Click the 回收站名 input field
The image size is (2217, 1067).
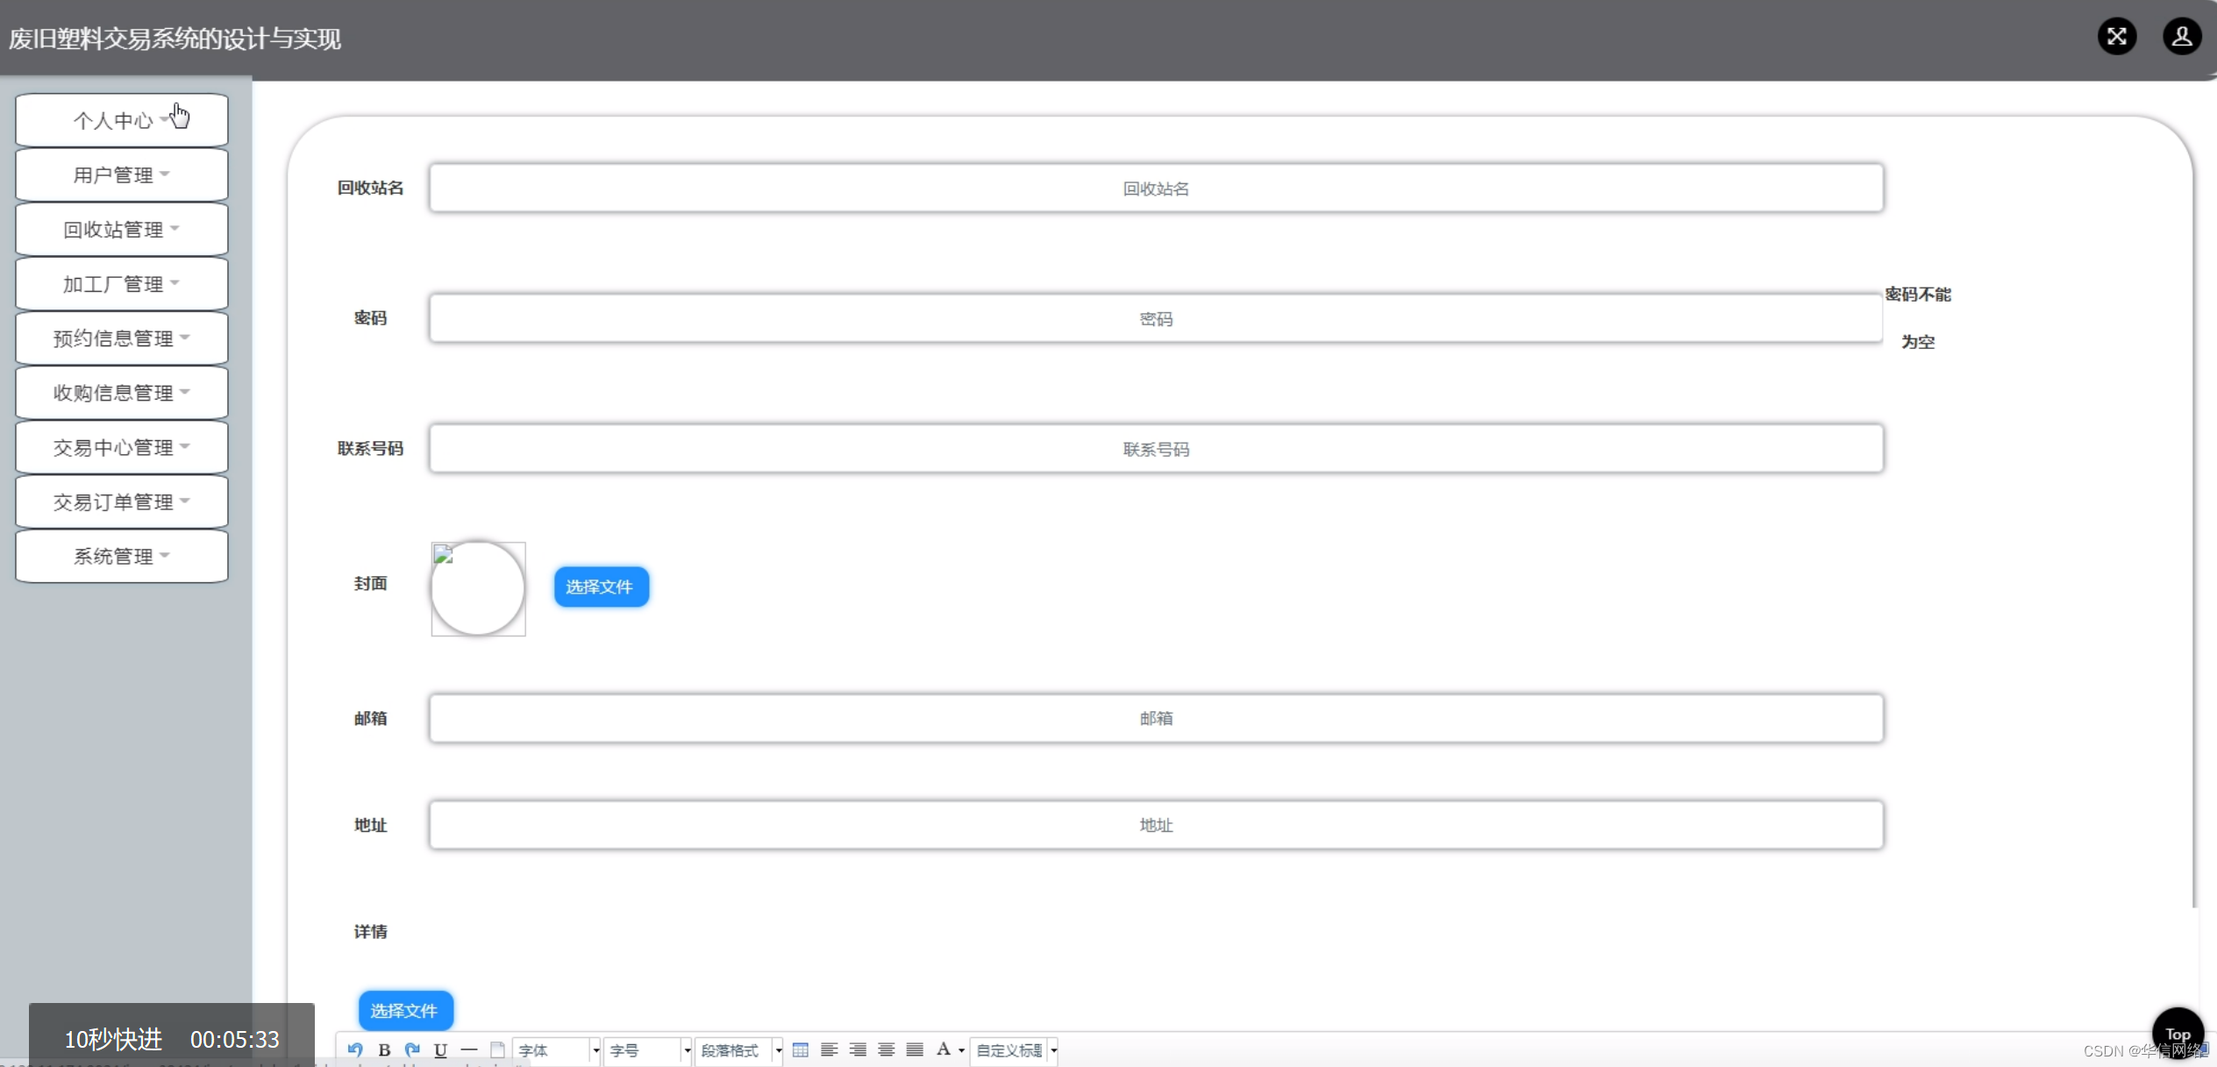pos(1155,188)
